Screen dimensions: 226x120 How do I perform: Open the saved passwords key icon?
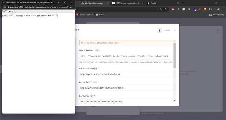click(x=161, y=9)
